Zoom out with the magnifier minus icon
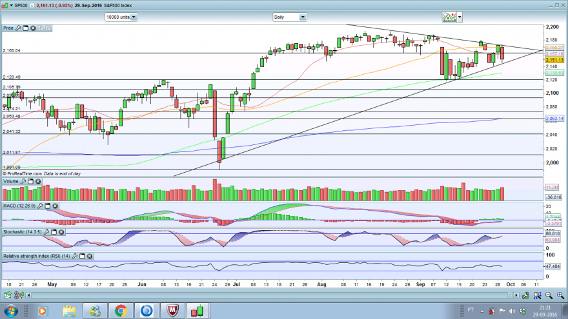This screenshot has height=319, width=568. pyautogui.click(x=549, y=296)
